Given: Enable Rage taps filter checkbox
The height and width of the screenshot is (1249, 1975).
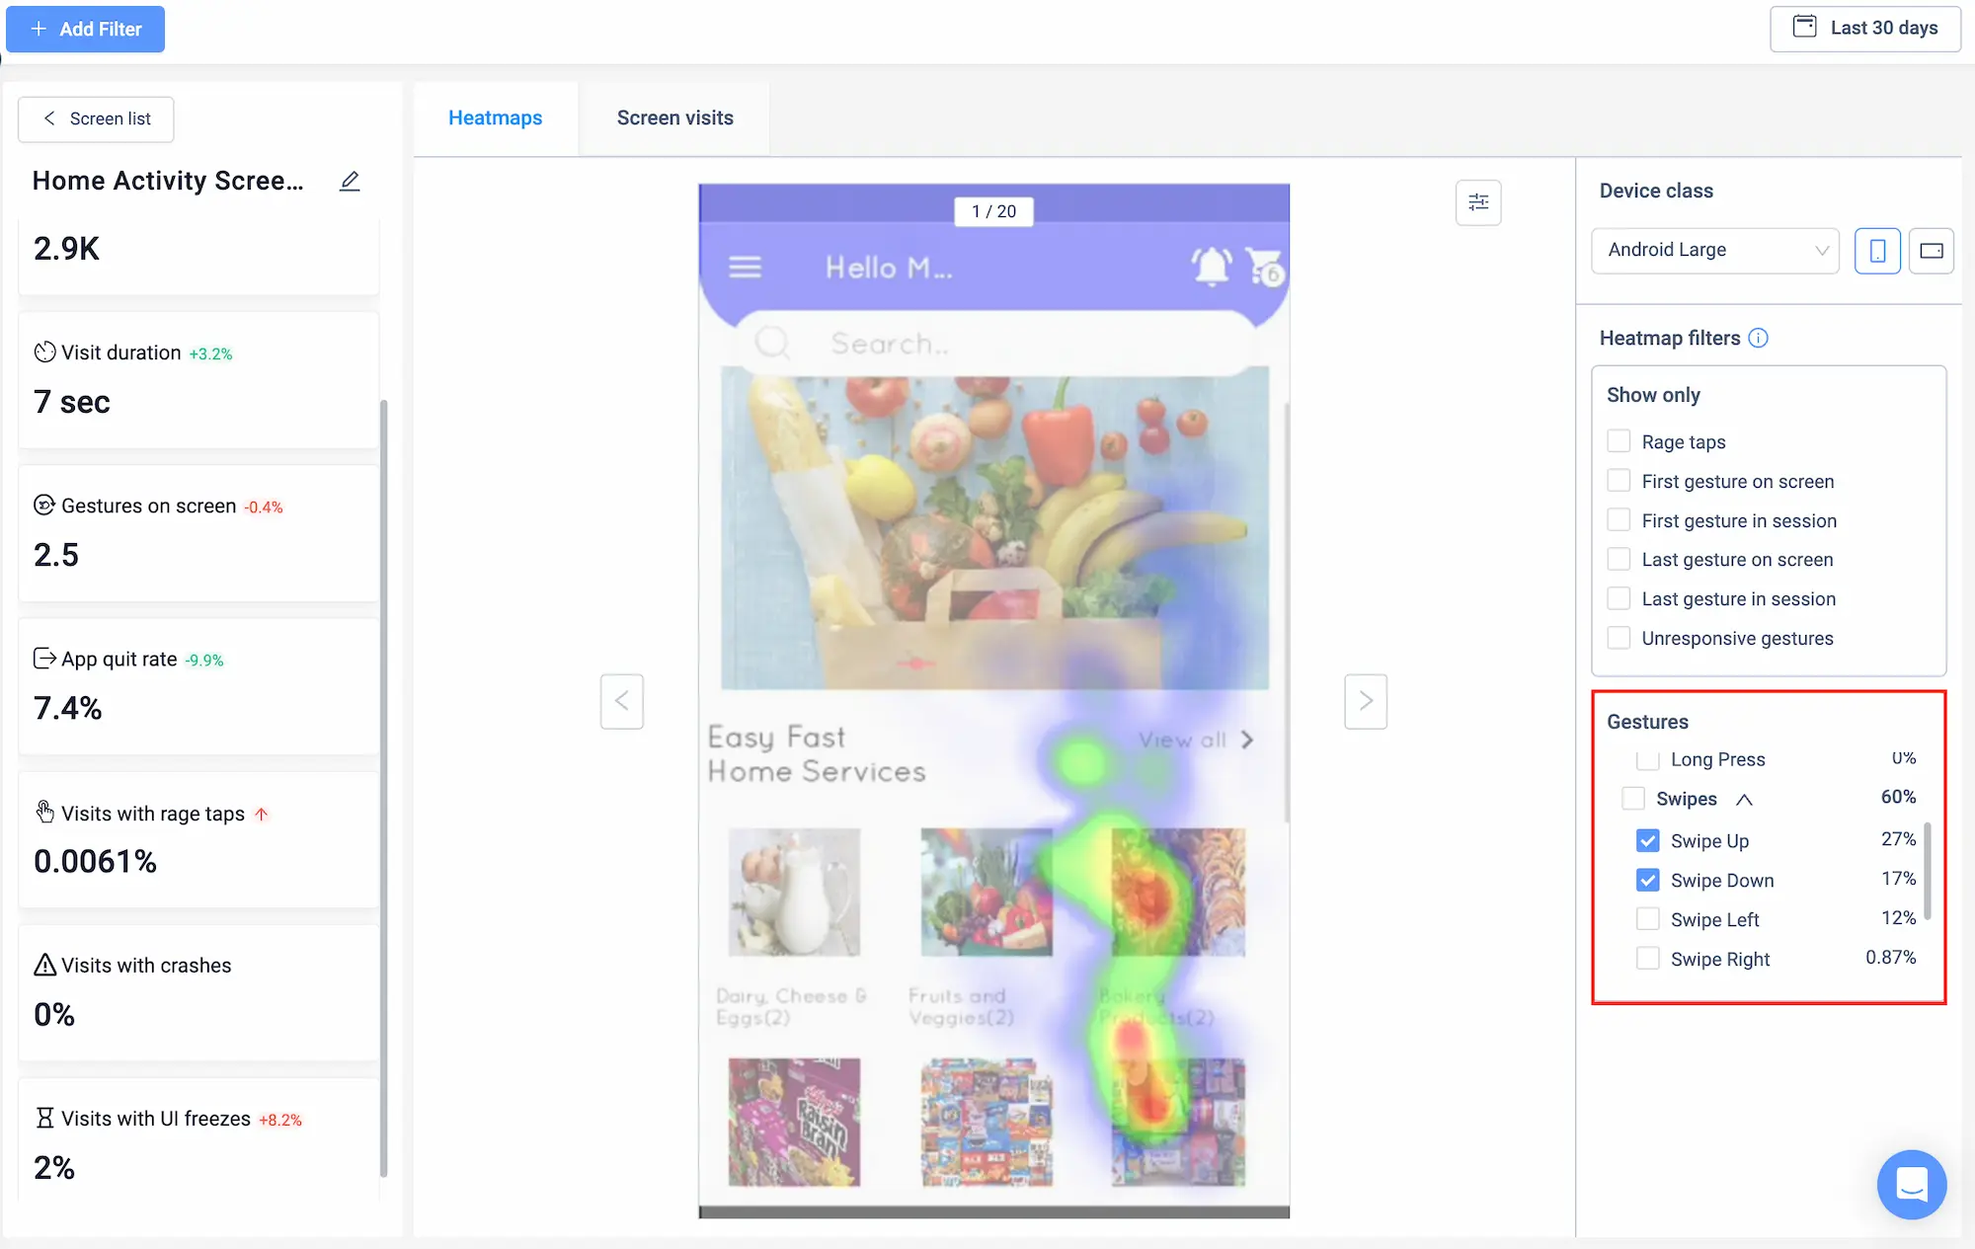Looking at the screenshot, I should click(1619, 441).
